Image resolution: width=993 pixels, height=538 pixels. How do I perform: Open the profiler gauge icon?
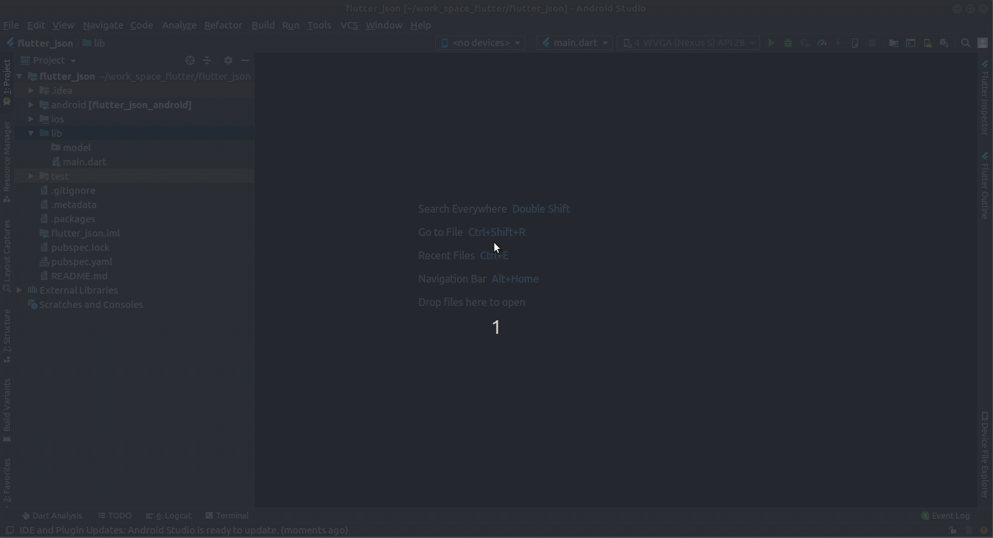tap(822, 43)
